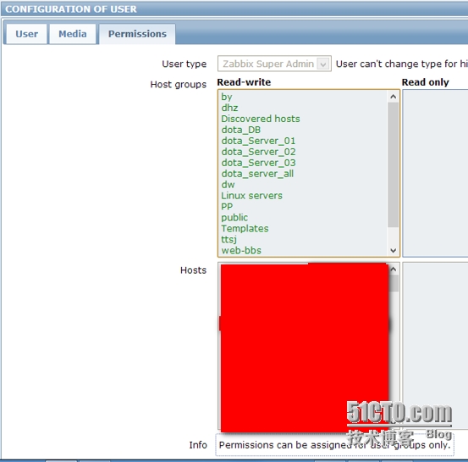468x462 pixels.
Task: Click the 'CONFIGURATION OF USER' header
Action: pos(71,9)
